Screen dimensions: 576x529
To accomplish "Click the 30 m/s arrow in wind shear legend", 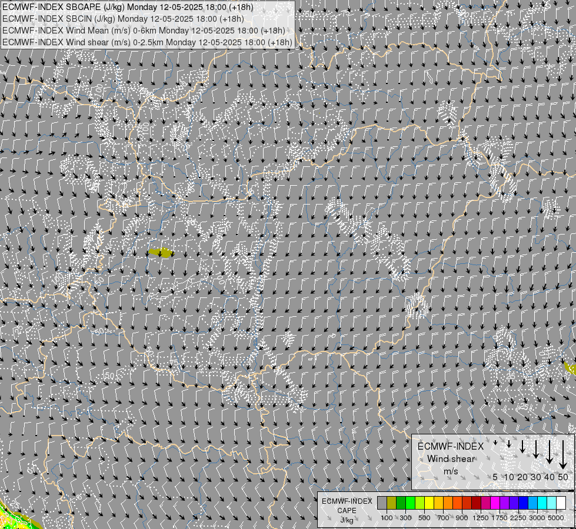I will point(536,449).
